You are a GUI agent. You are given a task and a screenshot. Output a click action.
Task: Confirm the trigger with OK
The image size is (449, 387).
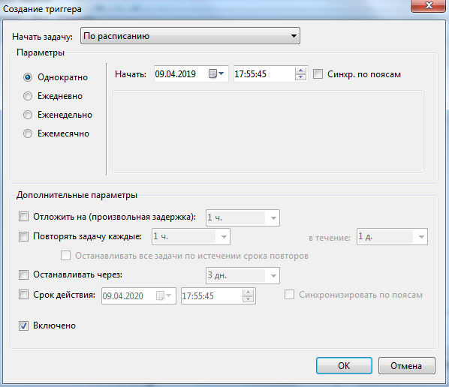pyautogui.click(x=344, y=365)
